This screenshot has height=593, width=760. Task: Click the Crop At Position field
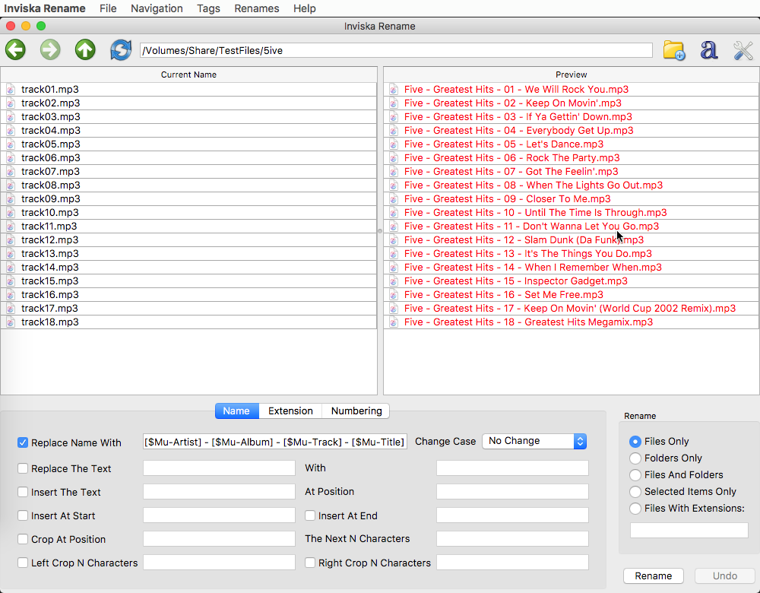coord(219,539)
